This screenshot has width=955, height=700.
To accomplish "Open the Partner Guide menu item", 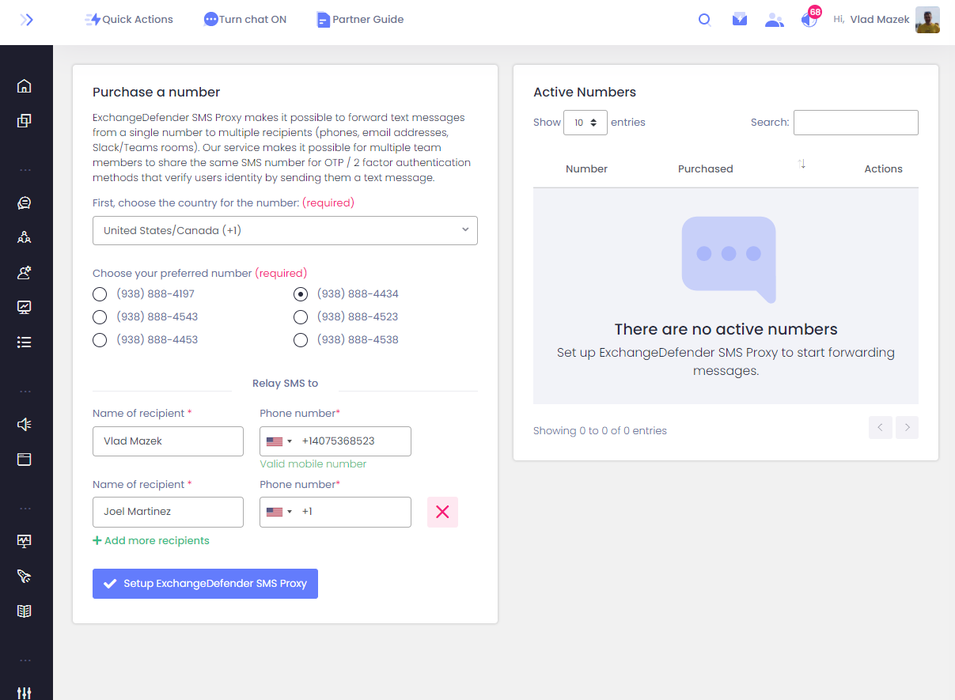I will click(360, 20).
